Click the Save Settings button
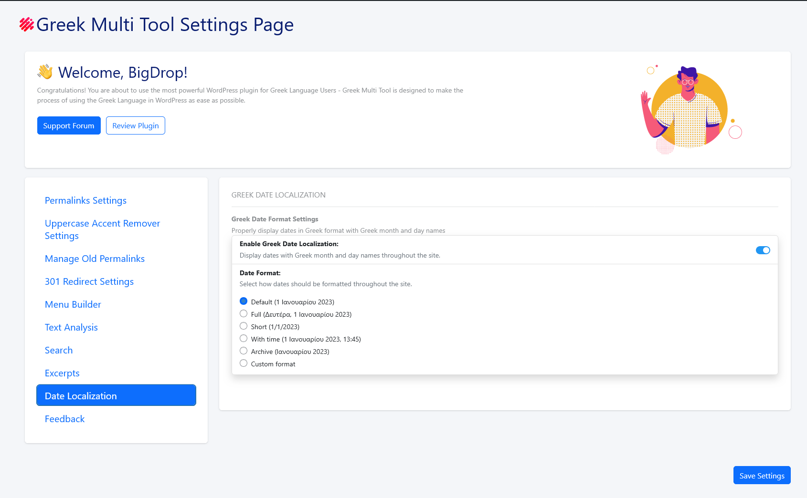The width and height of the screenshot is (807, 498). click(762, 476)
